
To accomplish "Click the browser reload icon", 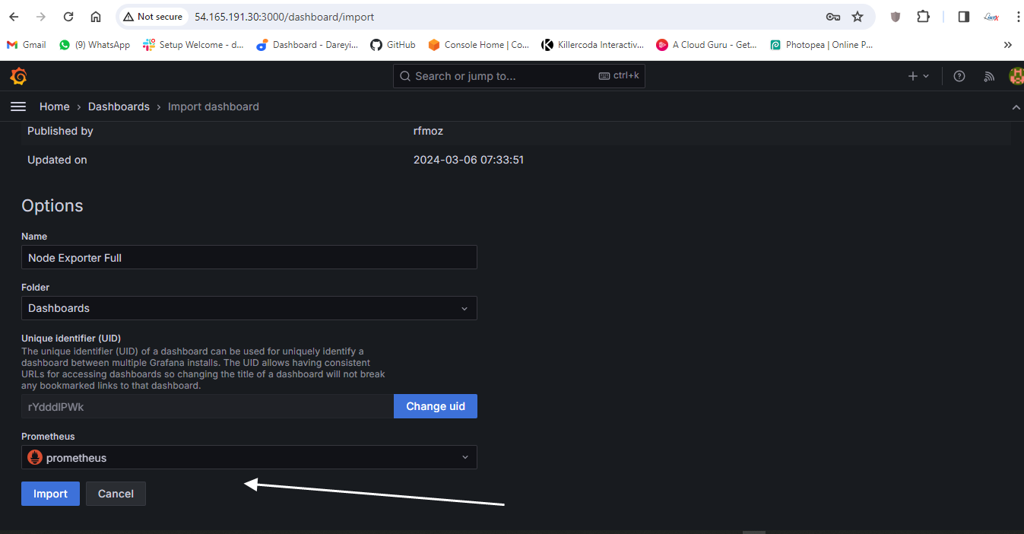I will [x=68, y=17].
